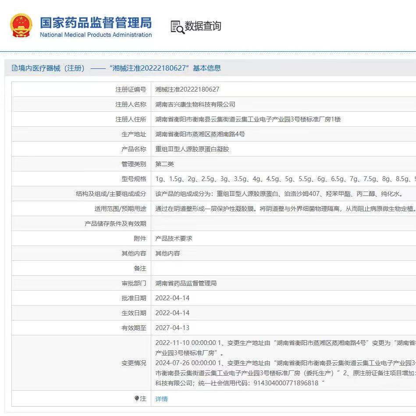Click the data query magnifier icon
Viewport: 416px width, 416px height.
click(177, 27)
